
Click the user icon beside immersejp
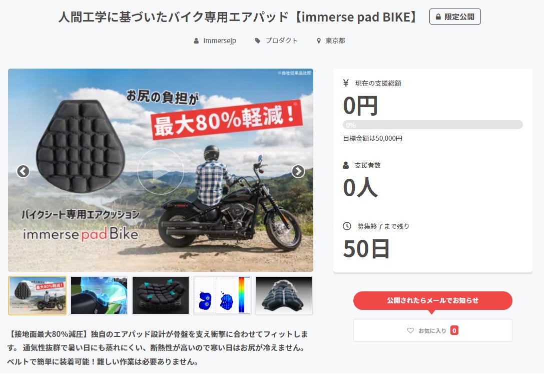pos(196,41)
